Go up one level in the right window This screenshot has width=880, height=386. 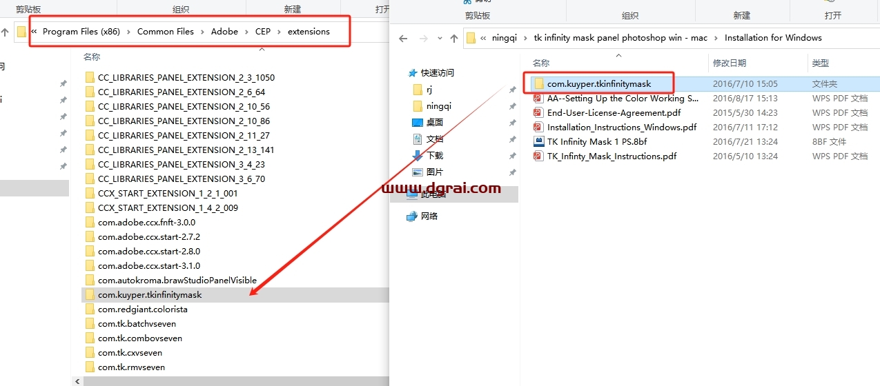(453, 38)
